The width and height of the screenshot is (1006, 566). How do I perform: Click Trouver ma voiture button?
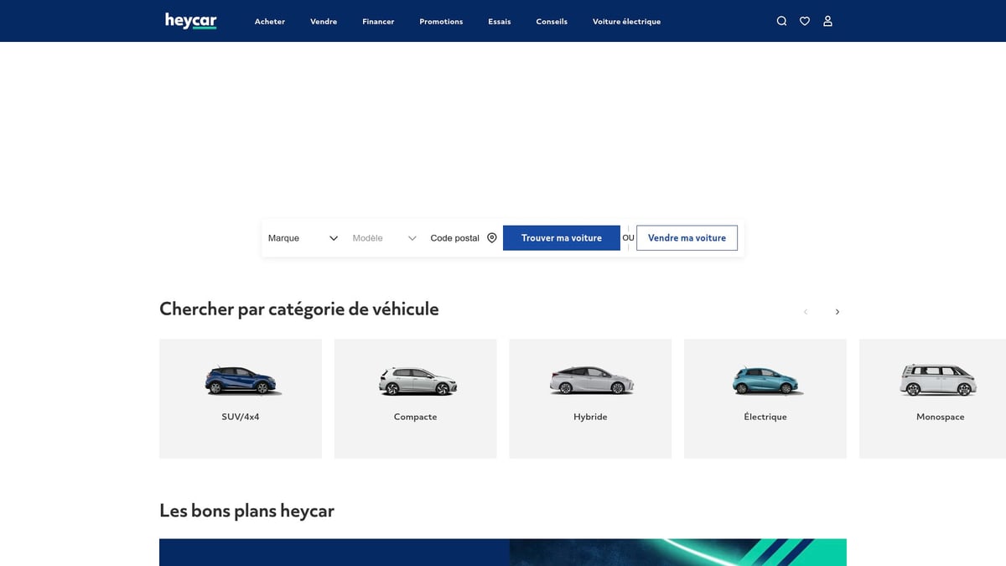(x=562, y=238)
